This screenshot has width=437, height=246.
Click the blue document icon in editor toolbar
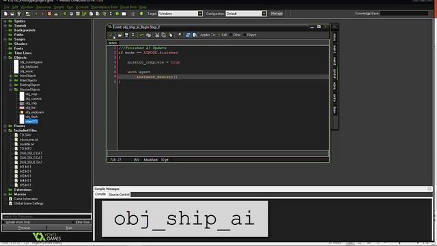coord(195,35)
